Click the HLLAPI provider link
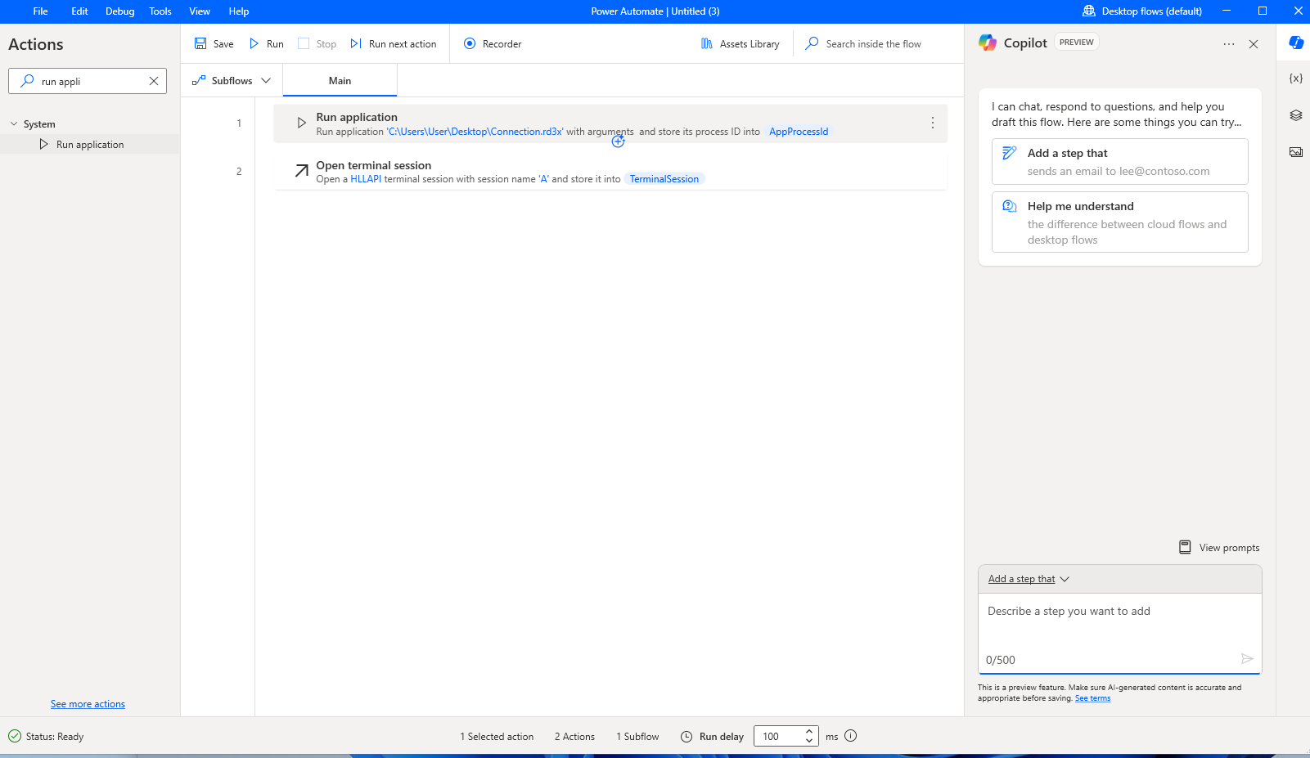The width and height of the screenshot is (1310, 758). click(366, 179)
